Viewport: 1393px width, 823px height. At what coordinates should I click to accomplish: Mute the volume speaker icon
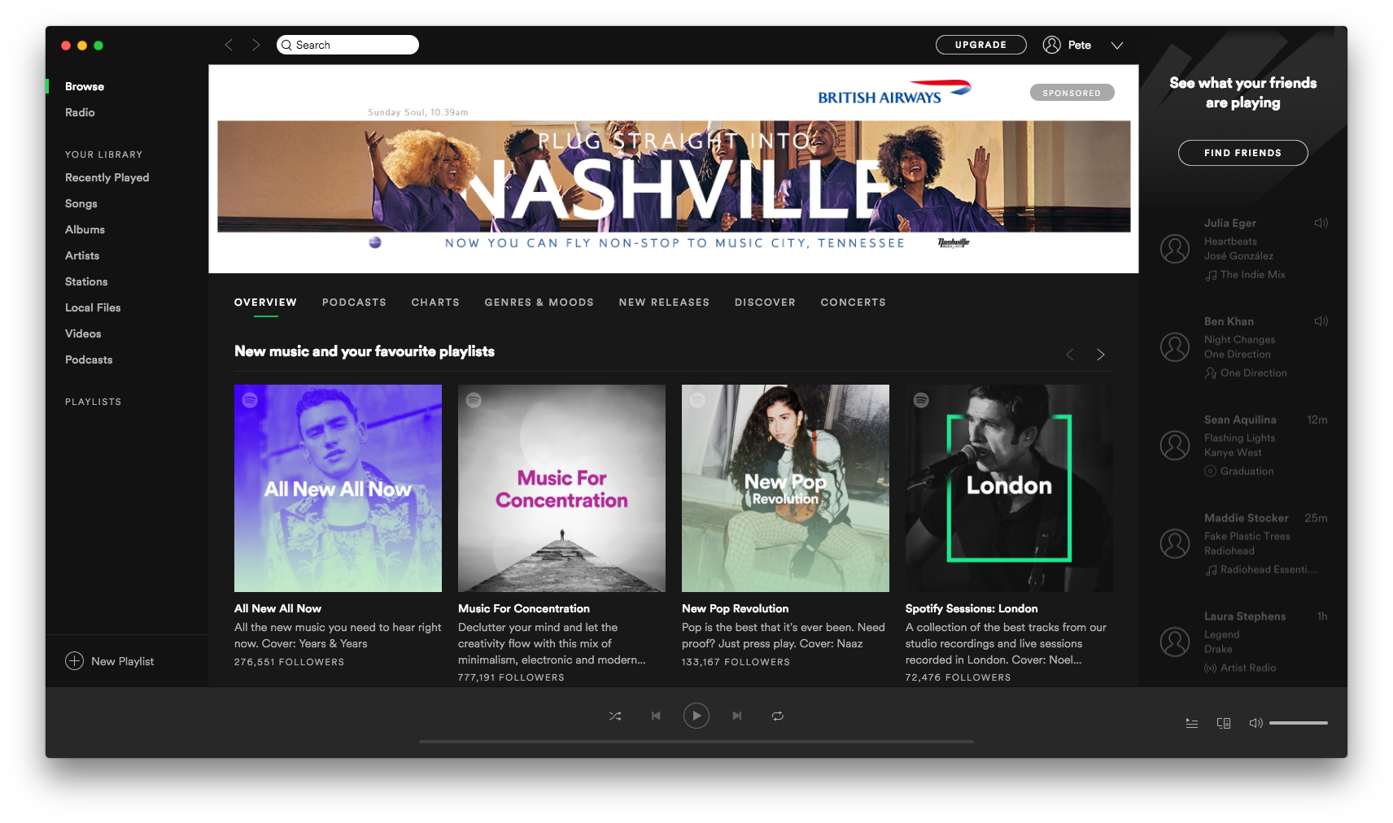[1255, 723]
